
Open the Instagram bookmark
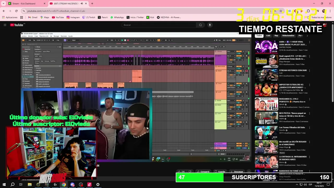[x=73, y=17]
